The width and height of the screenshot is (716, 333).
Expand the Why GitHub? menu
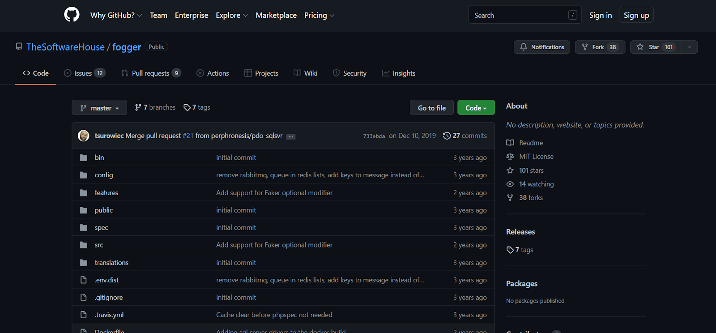click(x=116, y=15)
